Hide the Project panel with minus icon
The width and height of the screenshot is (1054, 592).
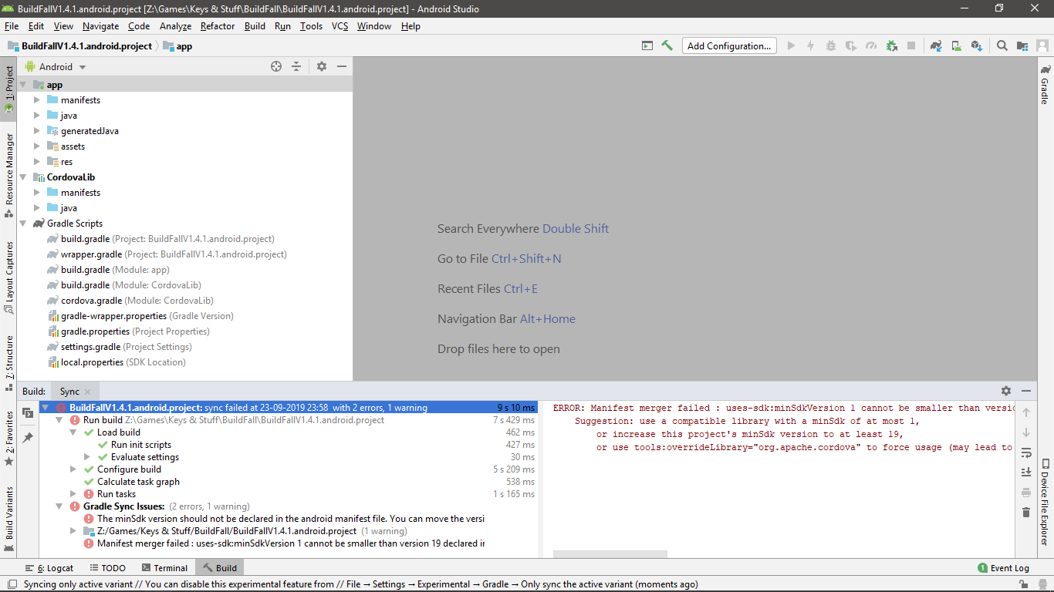click(342, 66)
